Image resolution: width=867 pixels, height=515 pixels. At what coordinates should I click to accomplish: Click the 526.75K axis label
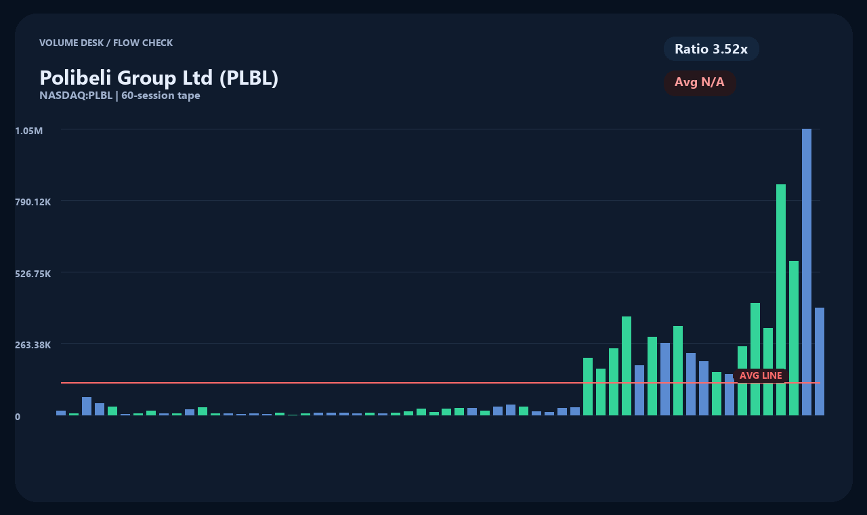tap(33, 274)
